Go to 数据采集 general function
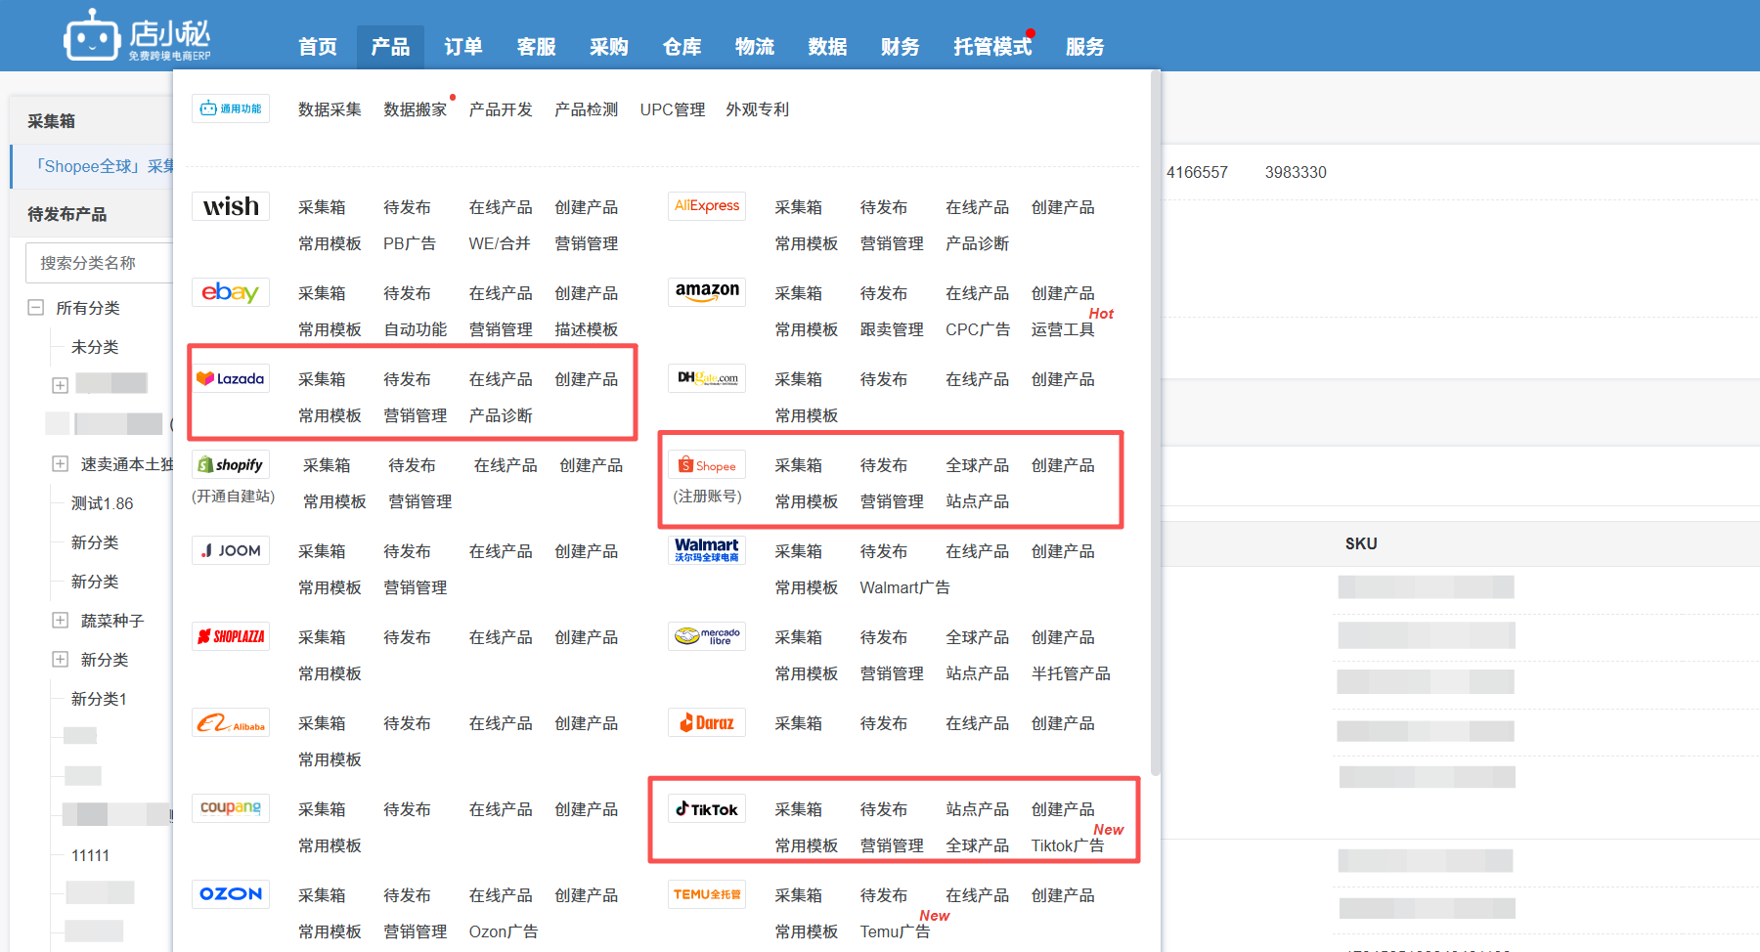Viewport: 1760px width, 952px height. [330, 109]
